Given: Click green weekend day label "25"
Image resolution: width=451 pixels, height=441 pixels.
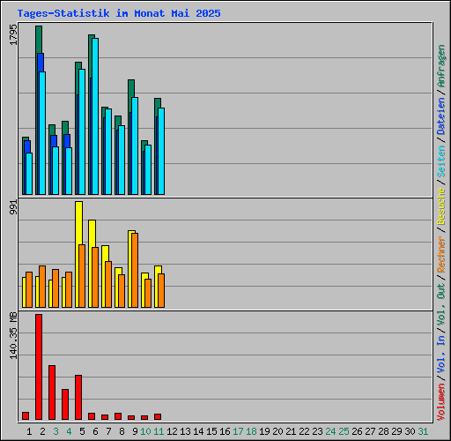Looking at the screenshot, I should 344,431.
